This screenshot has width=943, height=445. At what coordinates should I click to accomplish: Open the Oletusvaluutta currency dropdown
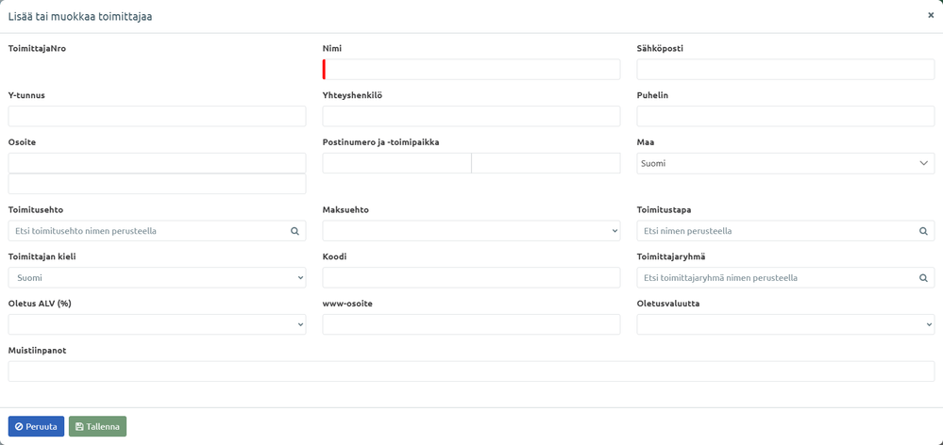[785, 324]
